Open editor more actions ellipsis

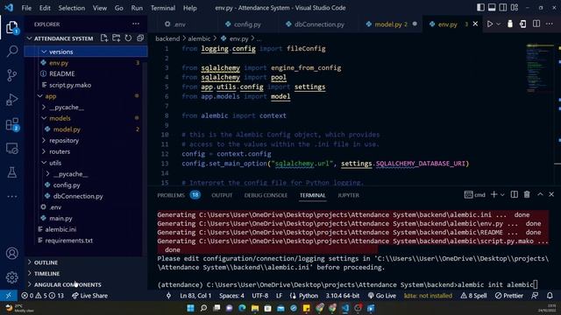550,24
